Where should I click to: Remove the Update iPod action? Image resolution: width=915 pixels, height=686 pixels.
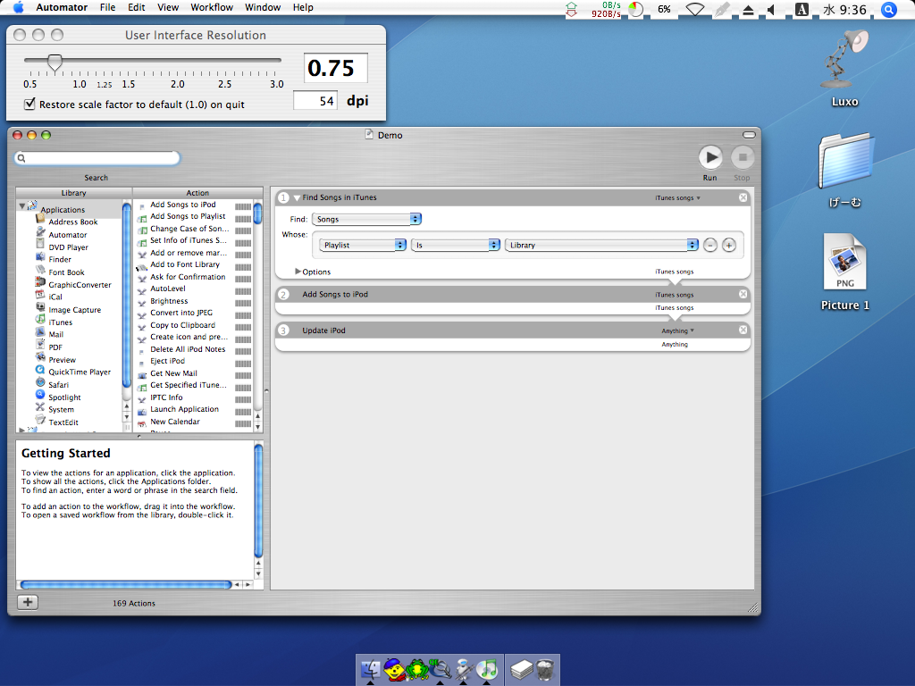click(x=743, y=330)
